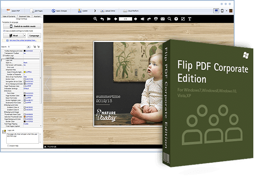This screenshot has height=184, width=255.
Task: Select the mobile phone preview icon
Action: tap(222, 11)
